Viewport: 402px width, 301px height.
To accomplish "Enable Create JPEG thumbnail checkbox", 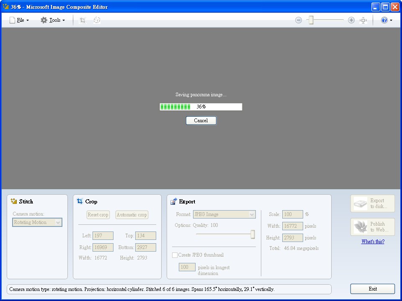I will coord(175,255).
